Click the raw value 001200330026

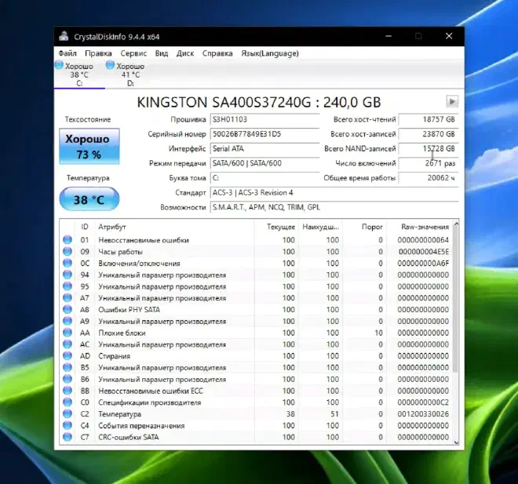coord(423,413)
